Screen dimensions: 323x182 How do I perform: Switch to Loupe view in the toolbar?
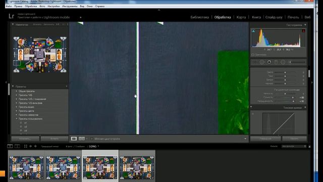point(74,139)
